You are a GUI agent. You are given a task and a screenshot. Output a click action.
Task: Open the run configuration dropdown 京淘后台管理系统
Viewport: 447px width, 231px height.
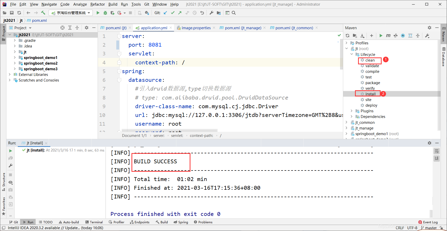(71, 13)
